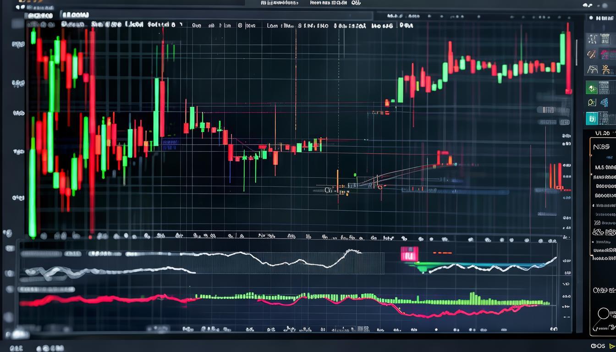
Task: Click the cloud icon in top-right corner
Action: pyautogui.click(x=588, y=5)
